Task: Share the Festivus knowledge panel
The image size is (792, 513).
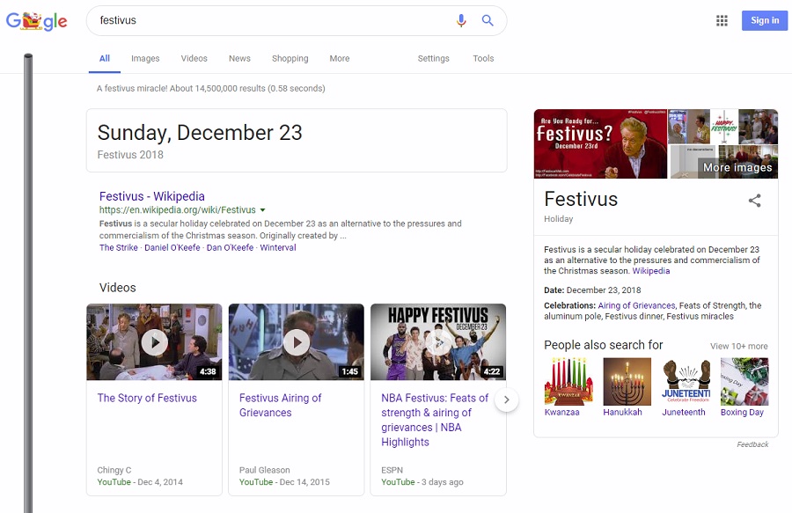Action: (x=755, y=201)
